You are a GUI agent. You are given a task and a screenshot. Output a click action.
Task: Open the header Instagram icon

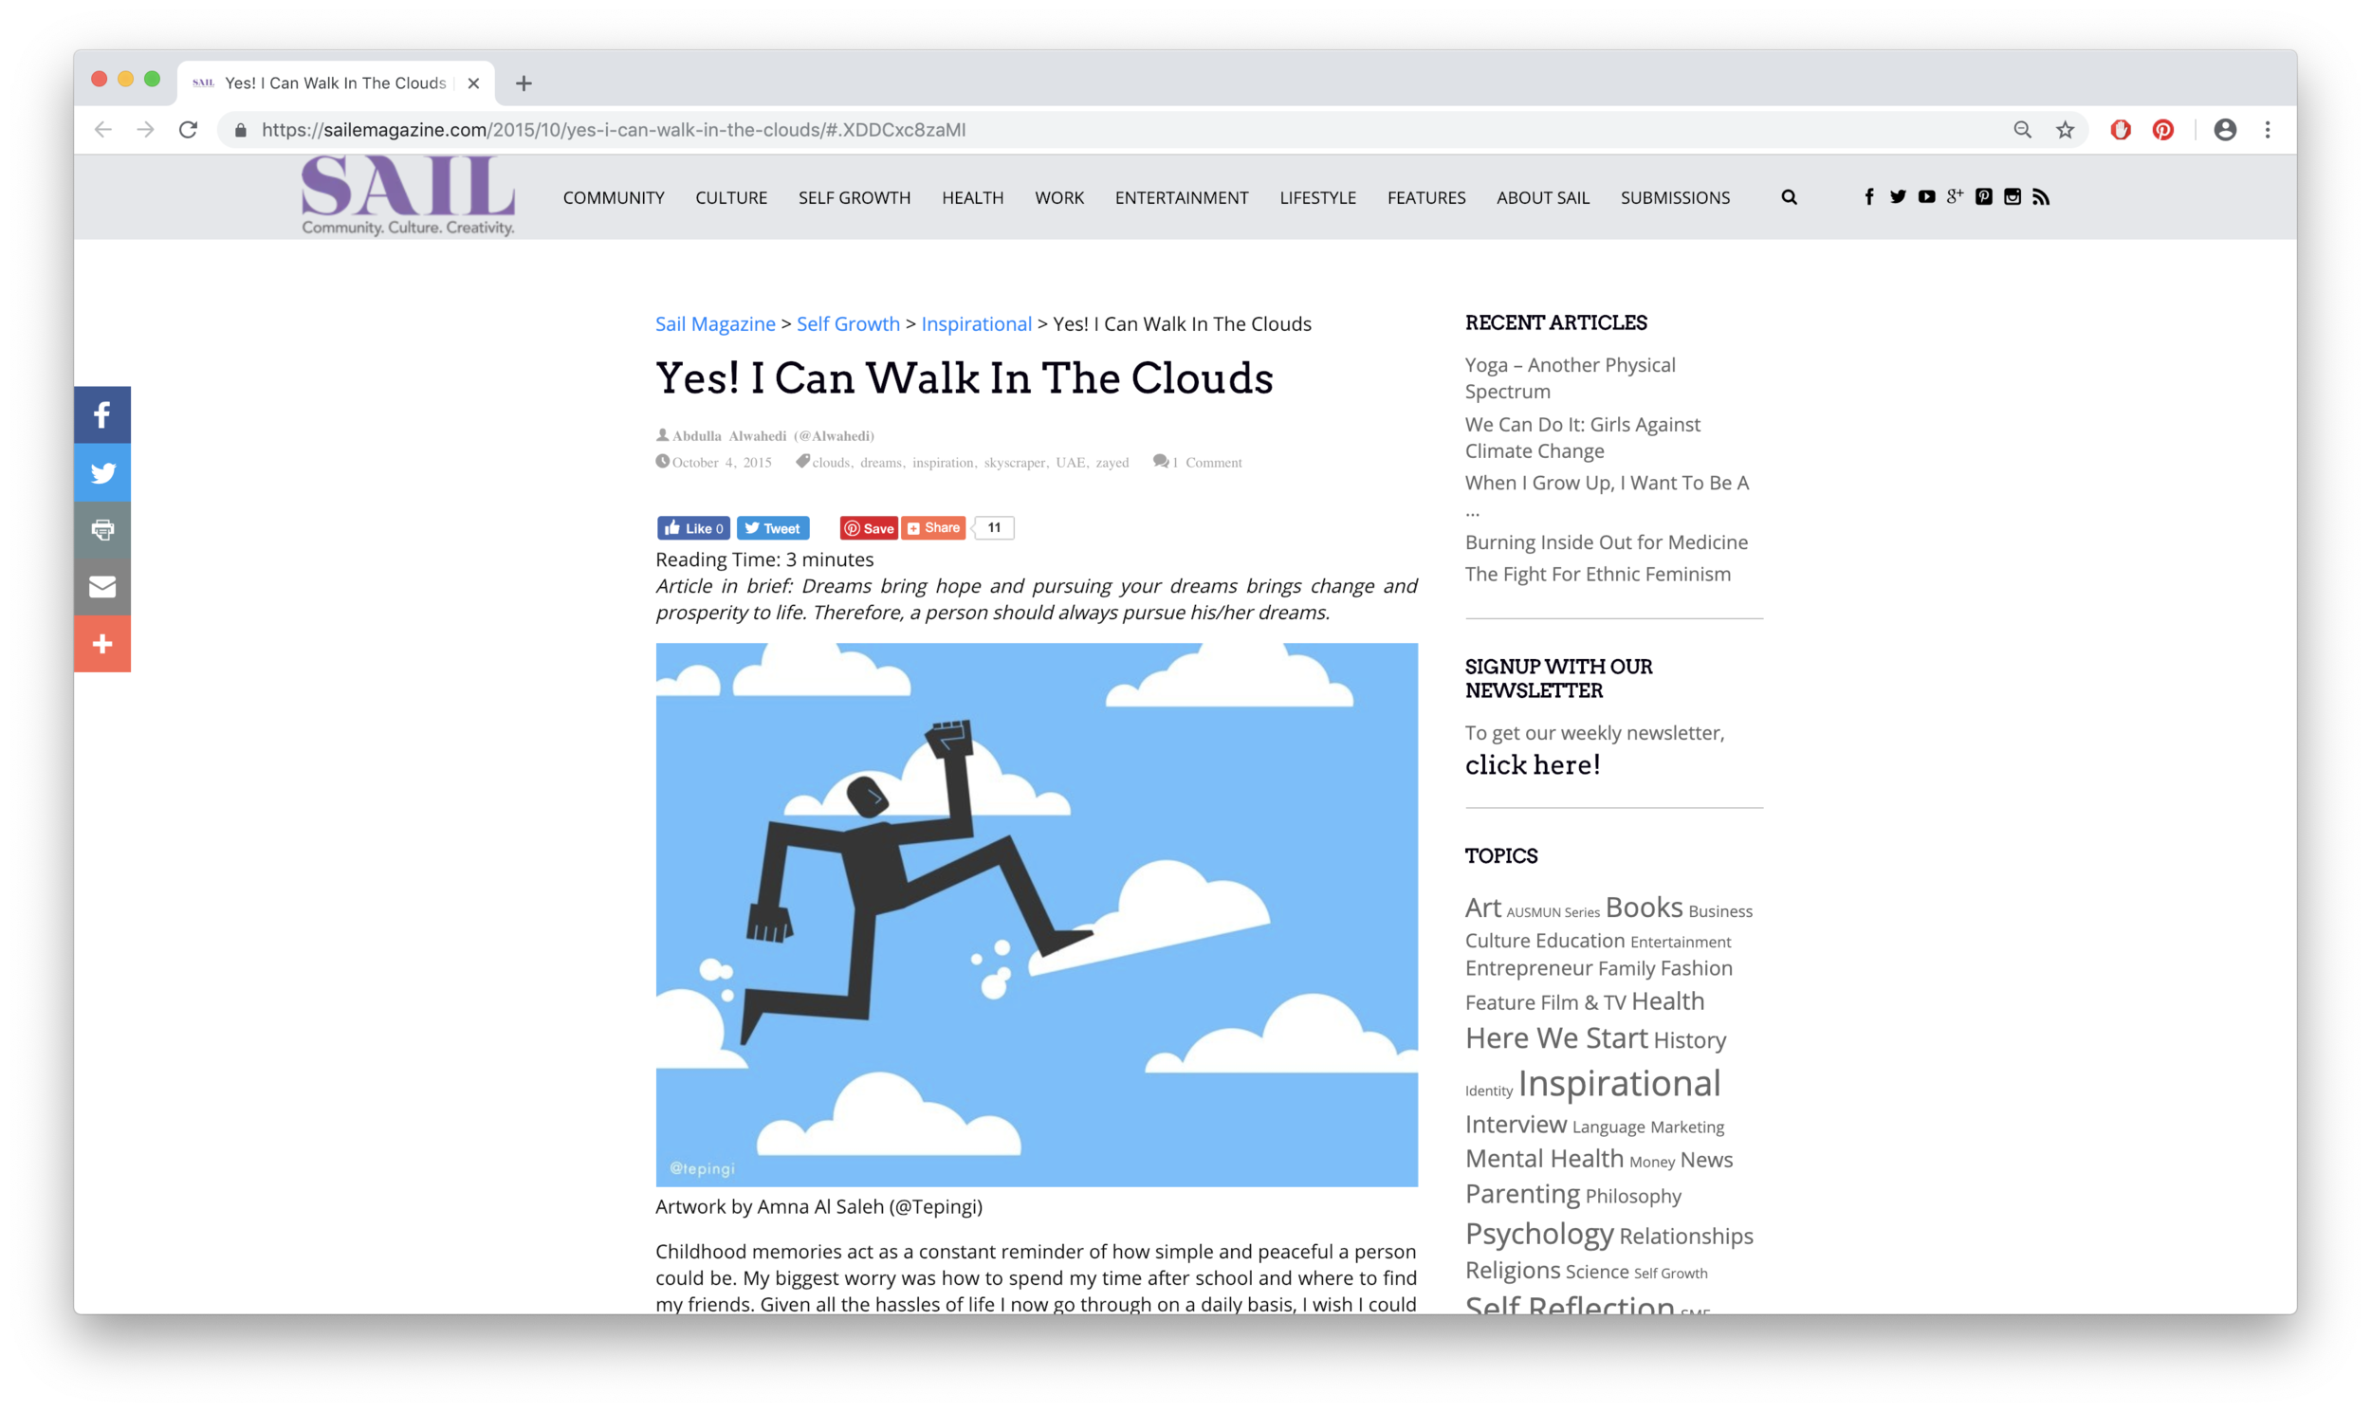2013,197
